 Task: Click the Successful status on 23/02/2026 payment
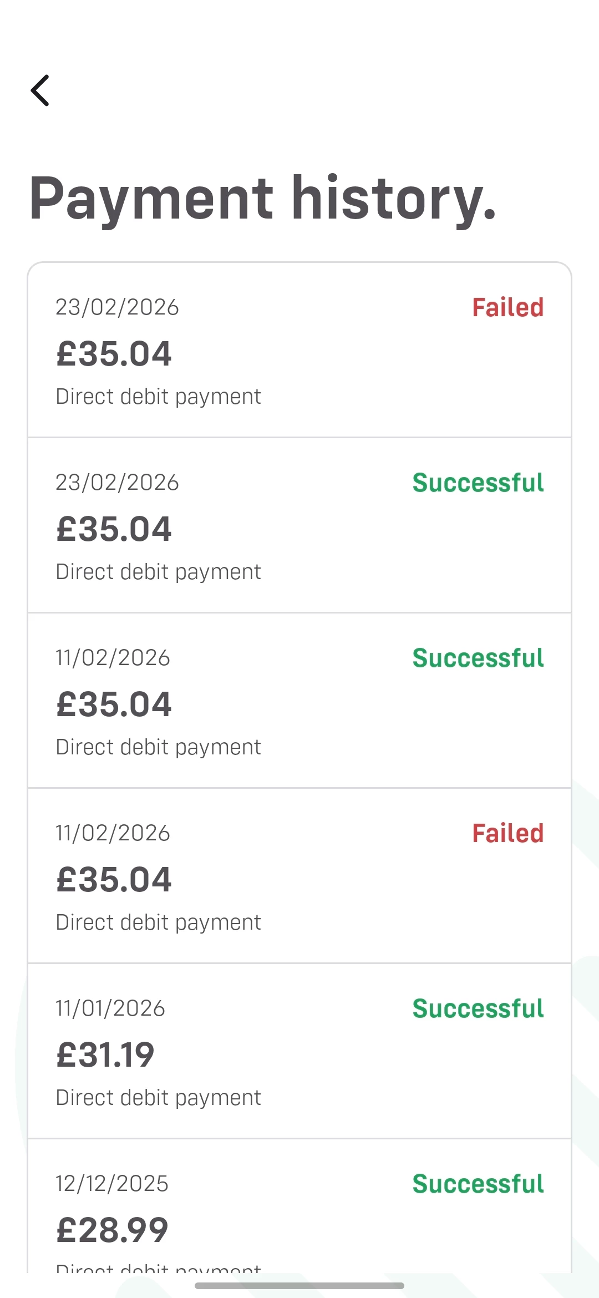tap(478, 483)
